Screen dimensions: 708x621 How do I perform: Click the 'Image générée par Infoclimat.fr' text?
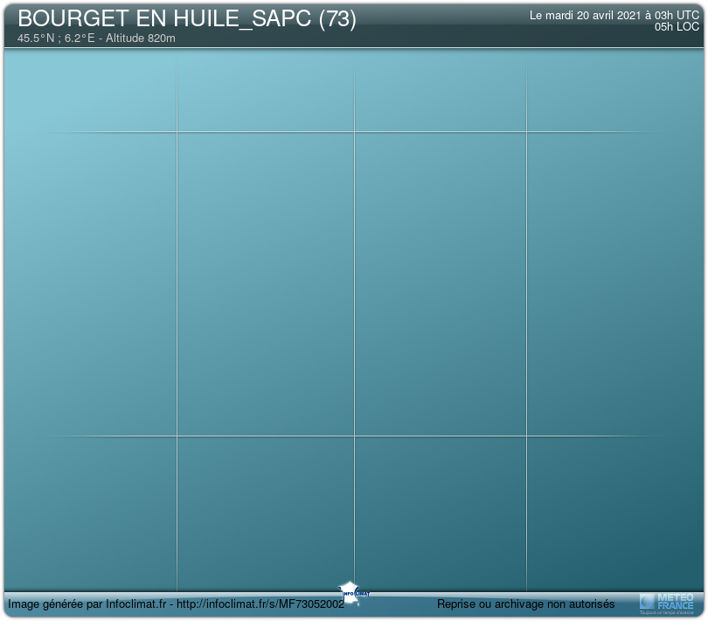[x=87, y=604]
